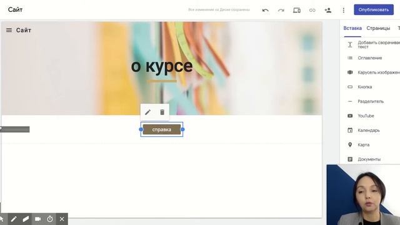The height and width of the screenshot is (225, 400).
Task: Click the left resize handle of справка
Action: tap(141, 129)
